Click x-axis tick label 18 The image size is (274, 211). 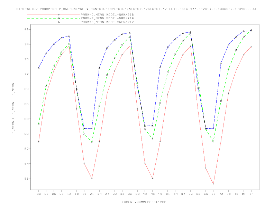pos(84,194)
